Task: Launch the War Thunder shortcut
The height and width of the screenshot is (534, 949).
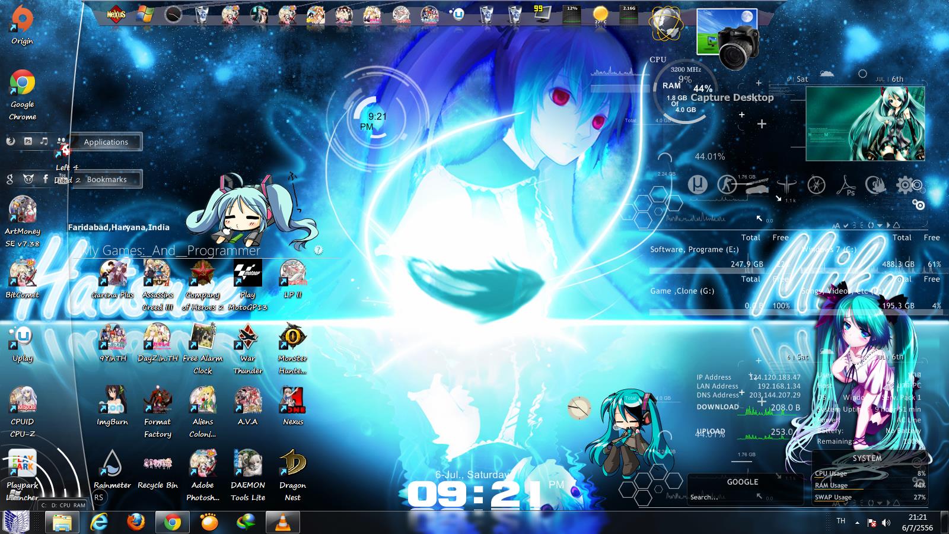Action: (x=247, y=349)
